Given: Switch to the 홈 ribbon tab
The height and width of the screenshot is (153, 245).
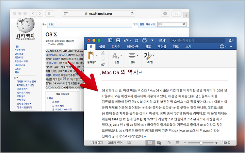Looking at the screenshot, I should point(91,47).
